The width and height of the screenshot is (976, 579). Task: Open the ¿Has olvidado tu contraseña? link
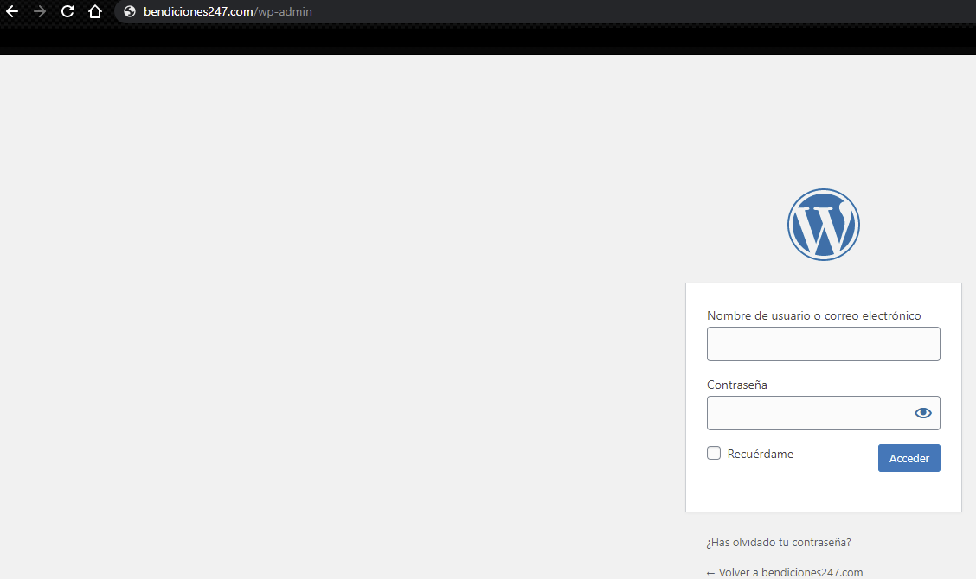[778, 543]
